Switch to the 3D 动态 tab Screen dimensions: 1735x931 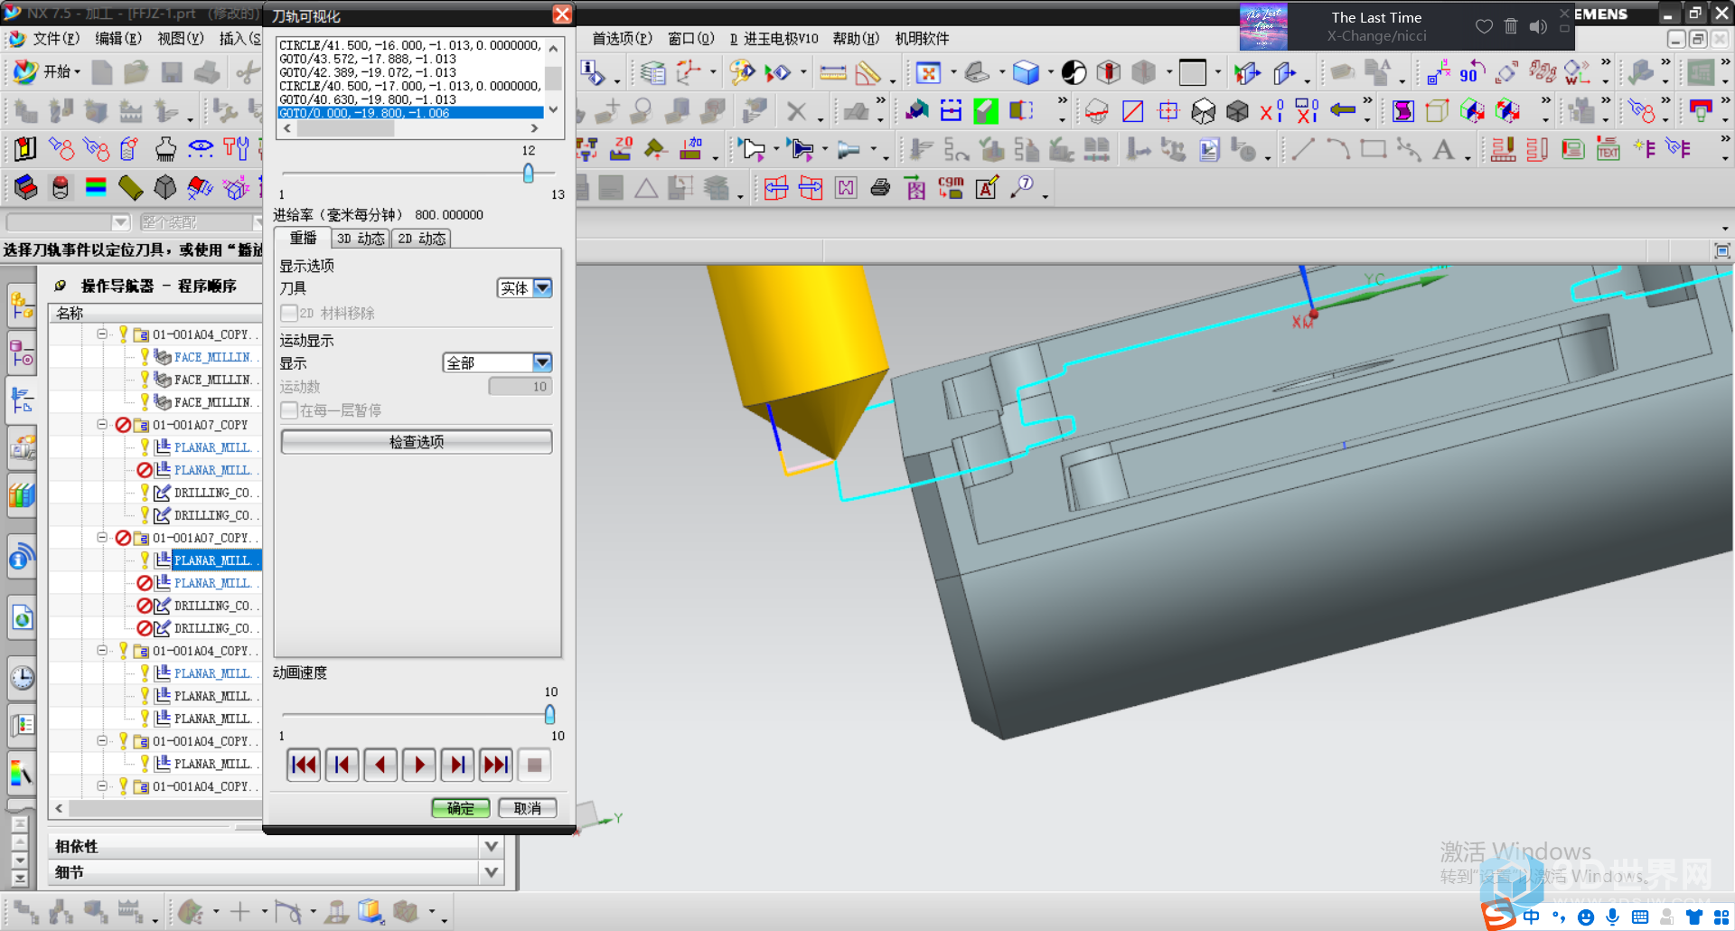point(361,239)
